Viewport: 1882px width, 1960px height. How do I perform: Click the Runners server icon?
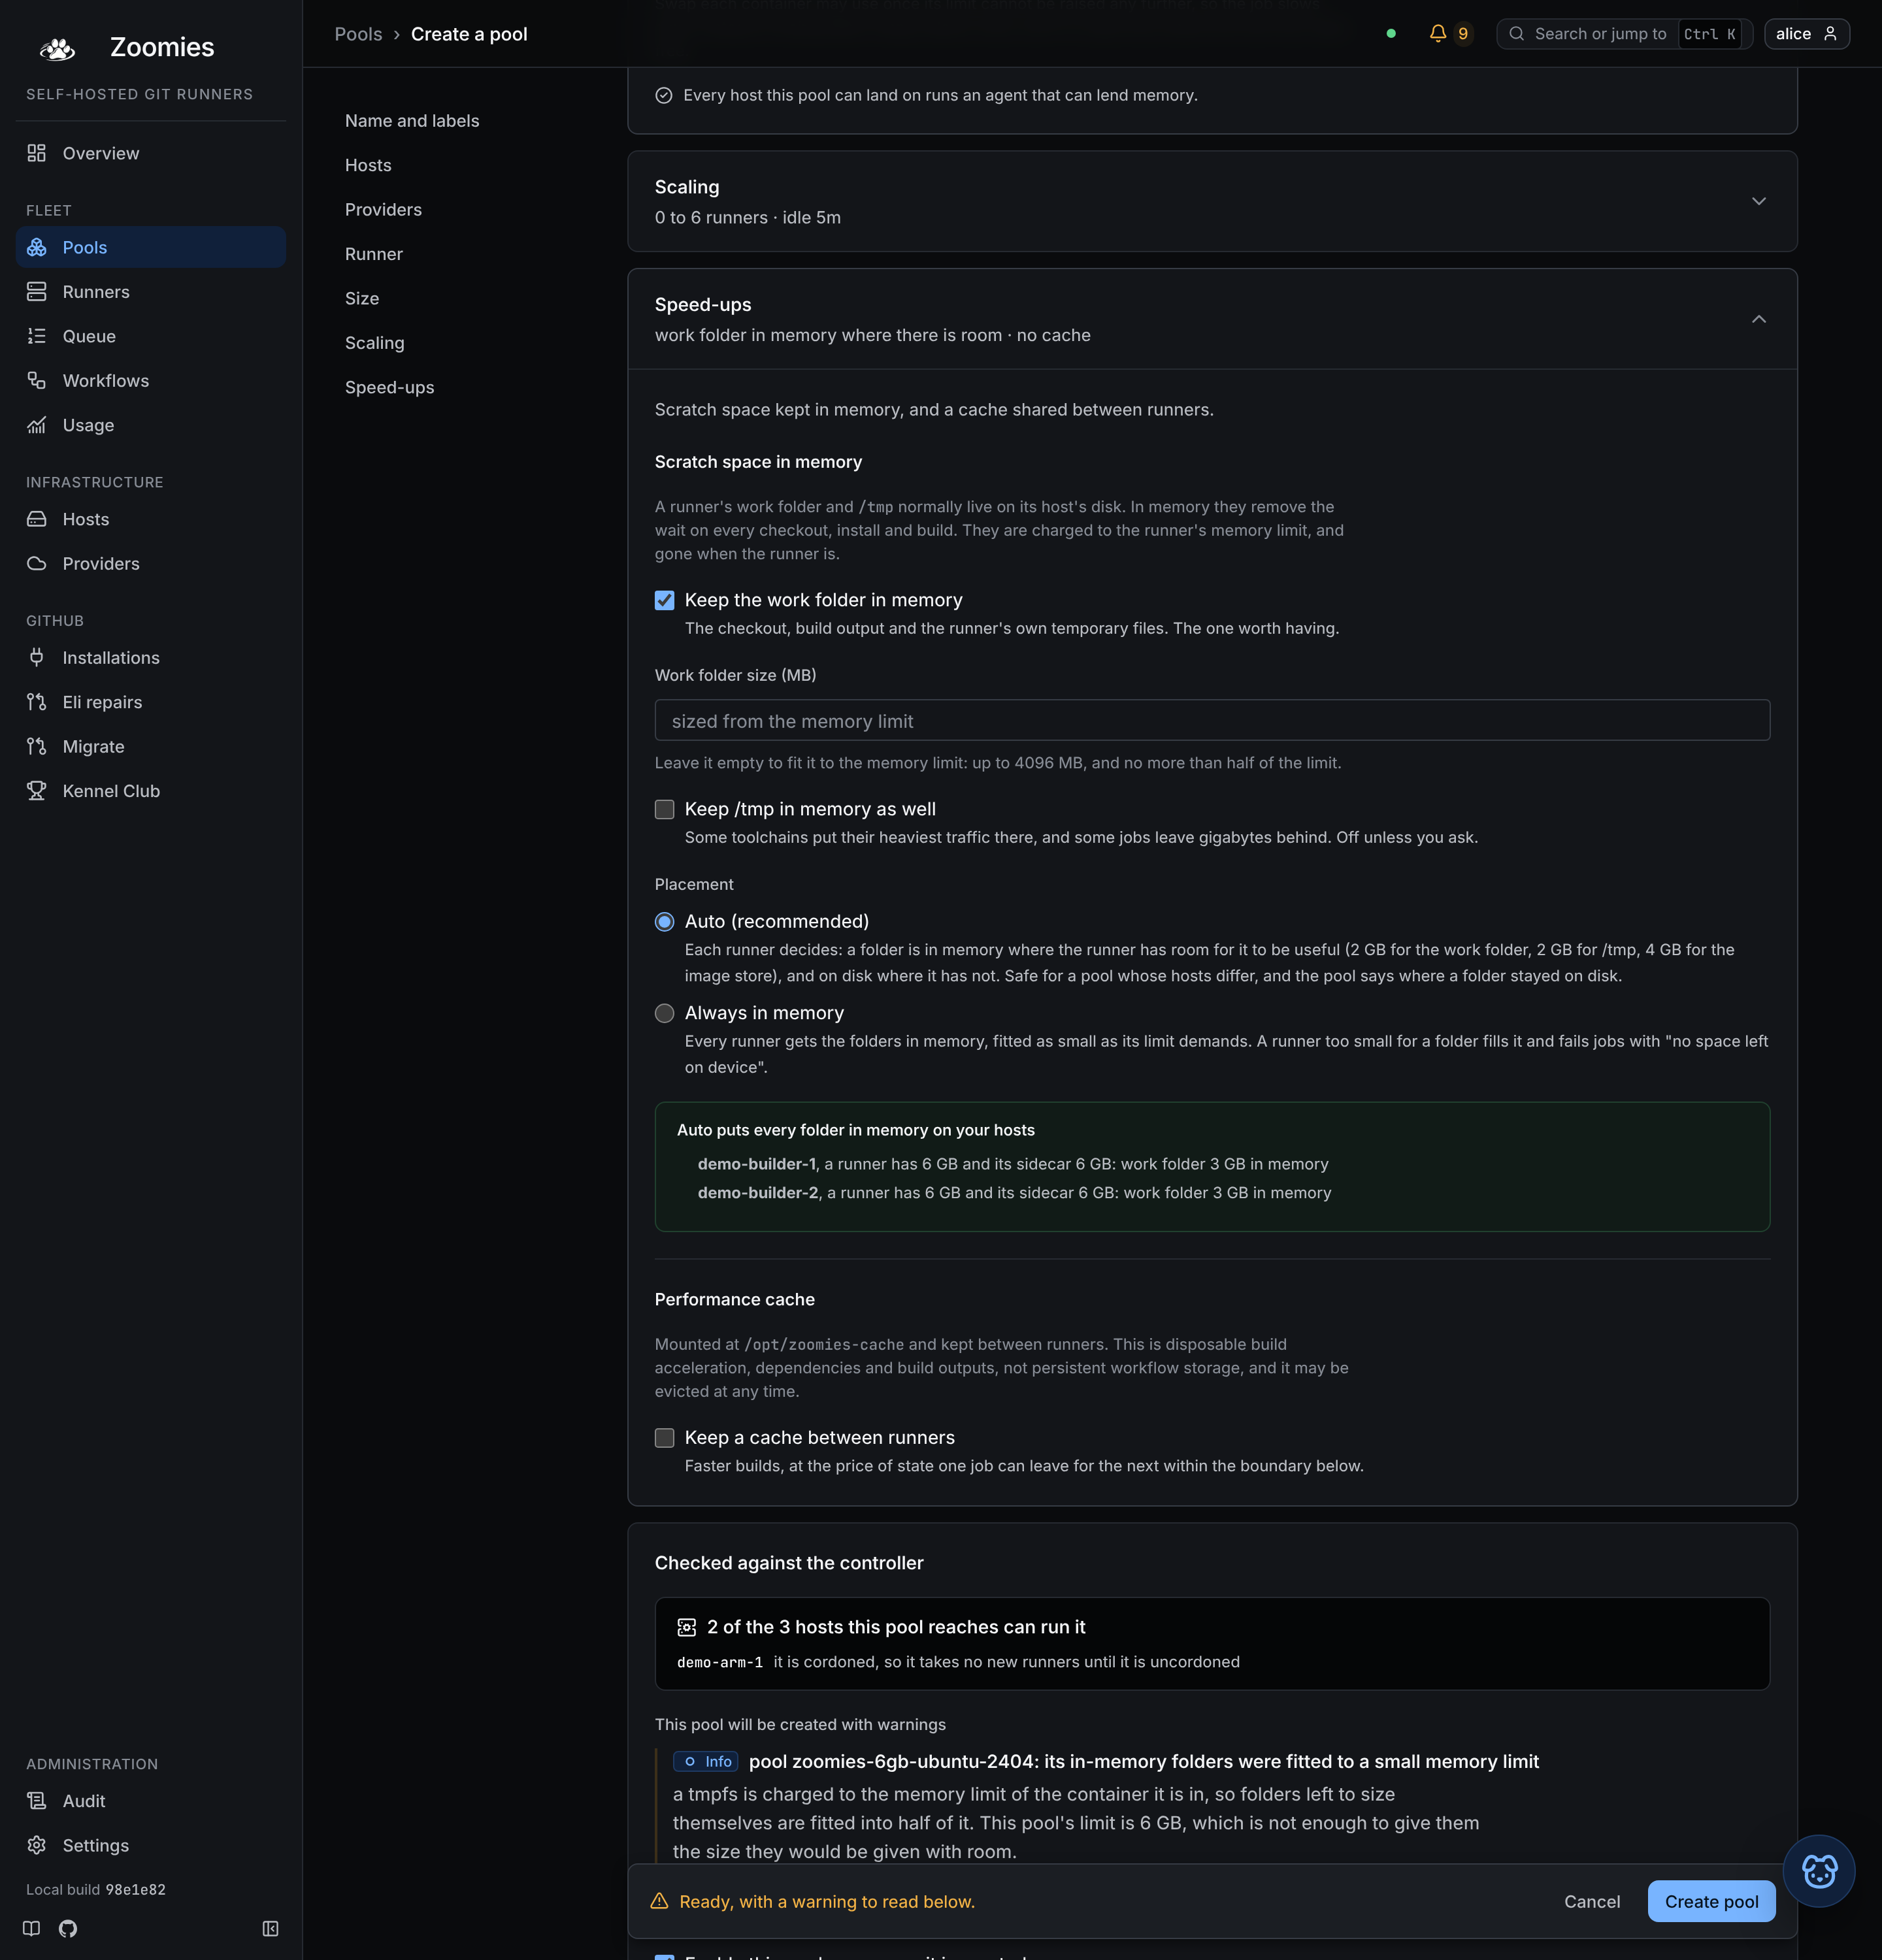[x=37, y=292]
